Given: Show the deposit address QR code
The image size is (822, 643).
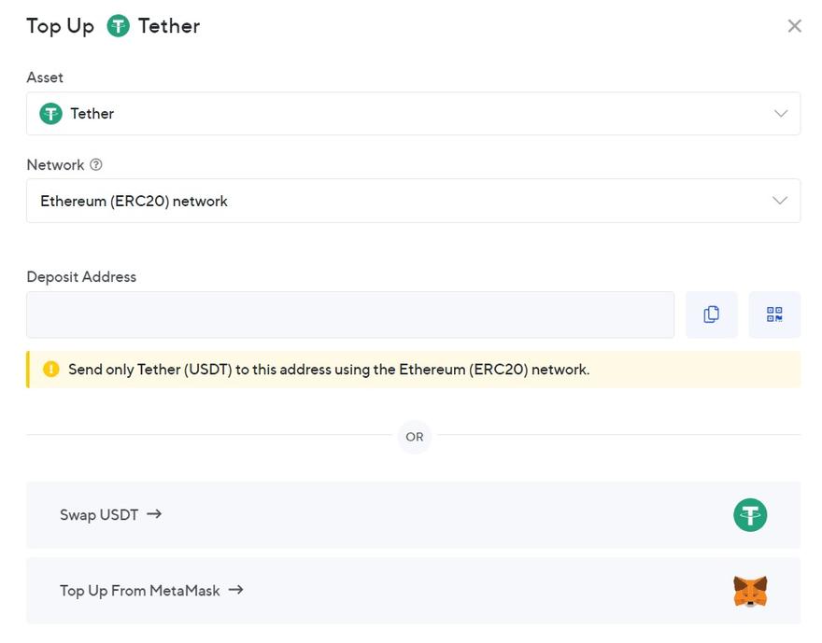Looking at the screenshot, I should (x=774, y=315).
